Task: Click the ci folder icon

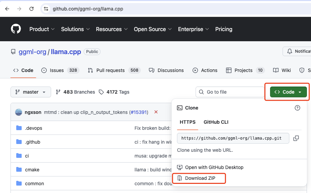Action: pos(19,155)
